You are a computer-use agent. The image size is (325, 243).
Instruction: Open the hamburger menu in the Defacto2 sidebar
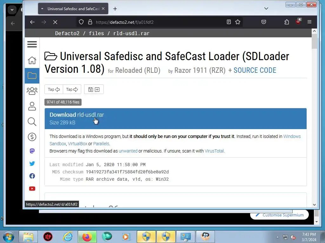[x=32, y=44]
